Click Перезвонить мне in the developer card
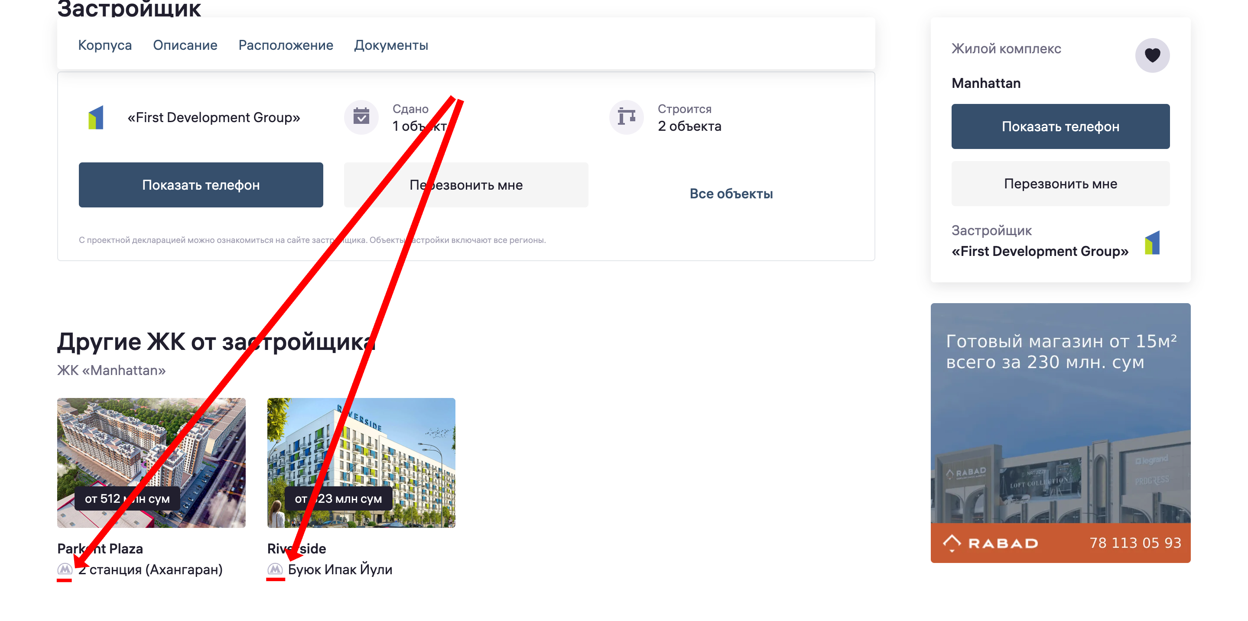The width and height of the screenshot is (1248, 621). (x=466, y=185)
